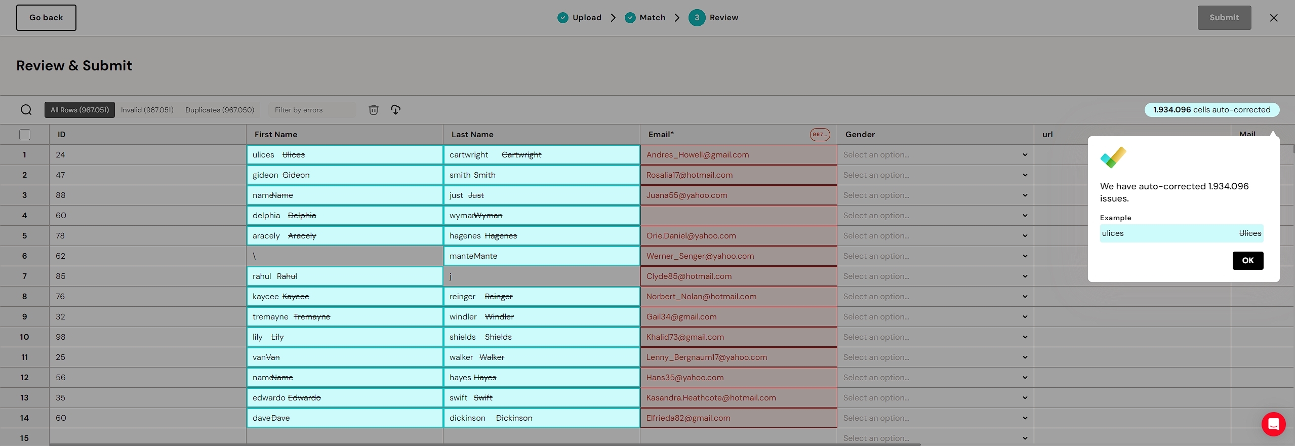Click the Match step checkmark icon
1295x446 pixels.
click(630, 18)
